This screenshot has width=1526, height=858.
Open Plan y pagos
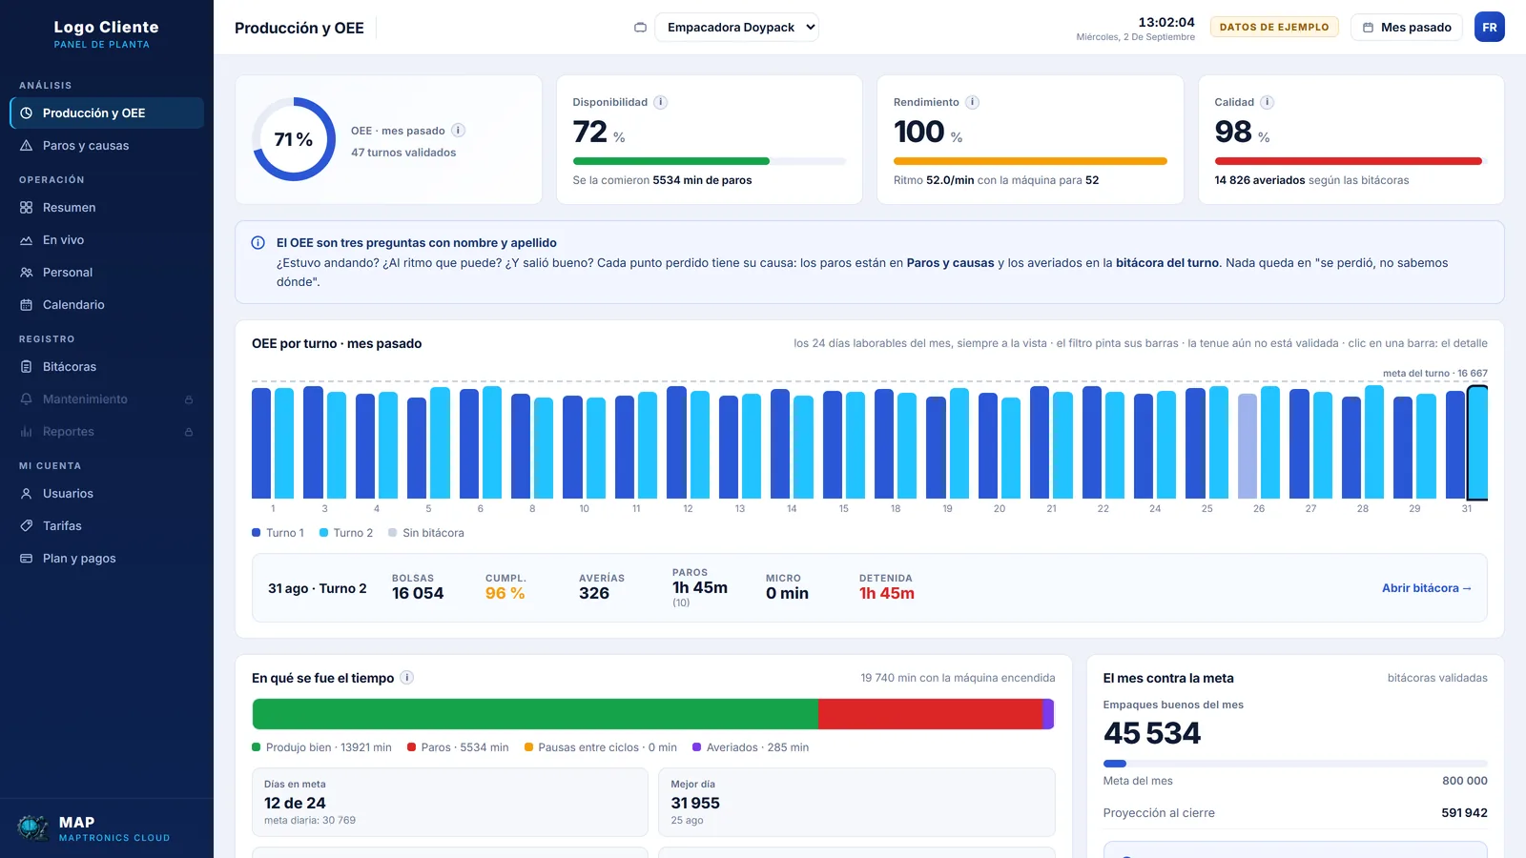click(x=107, y=559)
